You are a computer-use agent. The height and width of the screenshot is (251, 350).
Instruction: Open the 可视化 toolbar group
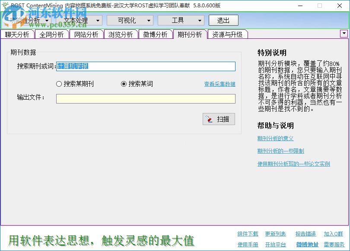[x=128, y=20]
